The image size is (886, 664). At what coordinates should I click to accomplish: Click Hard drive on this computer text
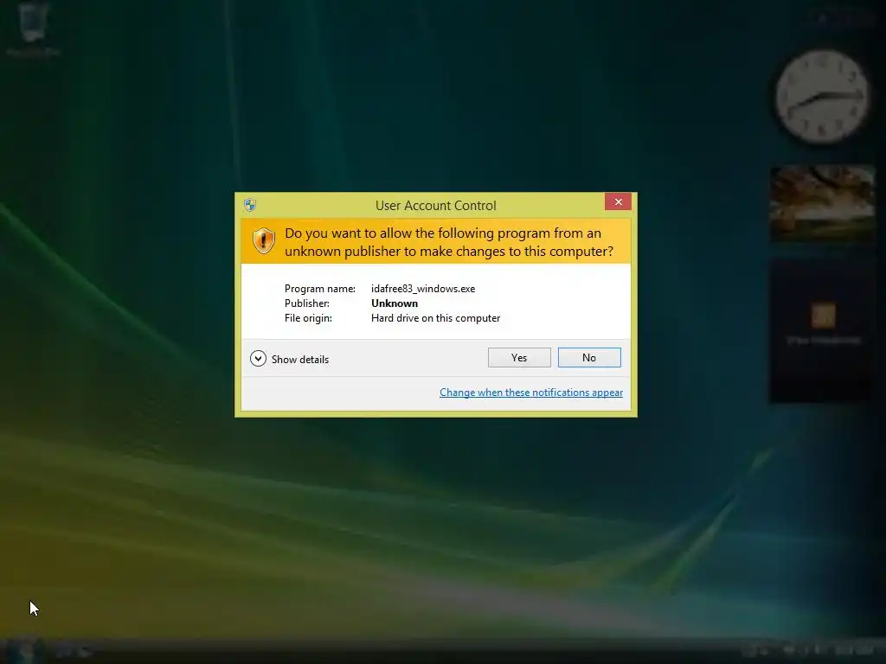[x=436, y=318]
